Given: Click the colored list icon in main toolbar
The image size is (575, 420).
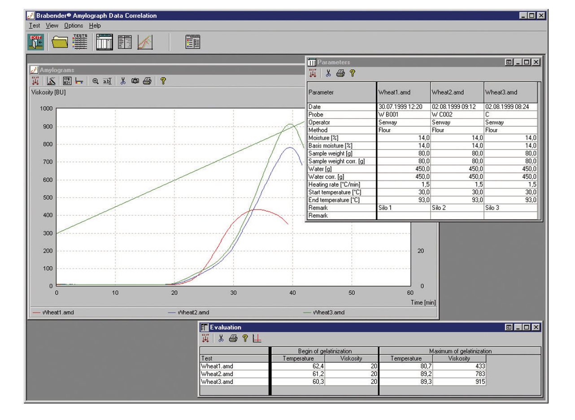Looking at the screenshot, I should tap(193, 42).
